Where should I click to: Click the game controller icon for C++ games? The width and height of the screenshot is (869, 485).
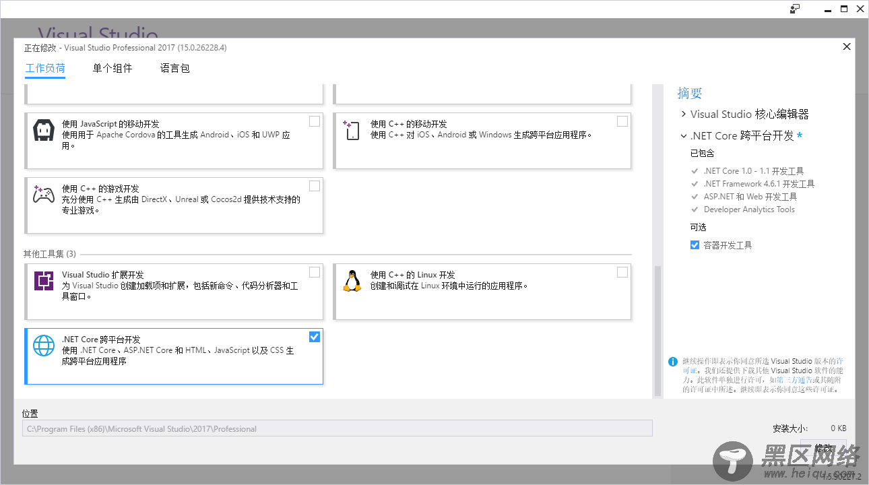[44, 195]
